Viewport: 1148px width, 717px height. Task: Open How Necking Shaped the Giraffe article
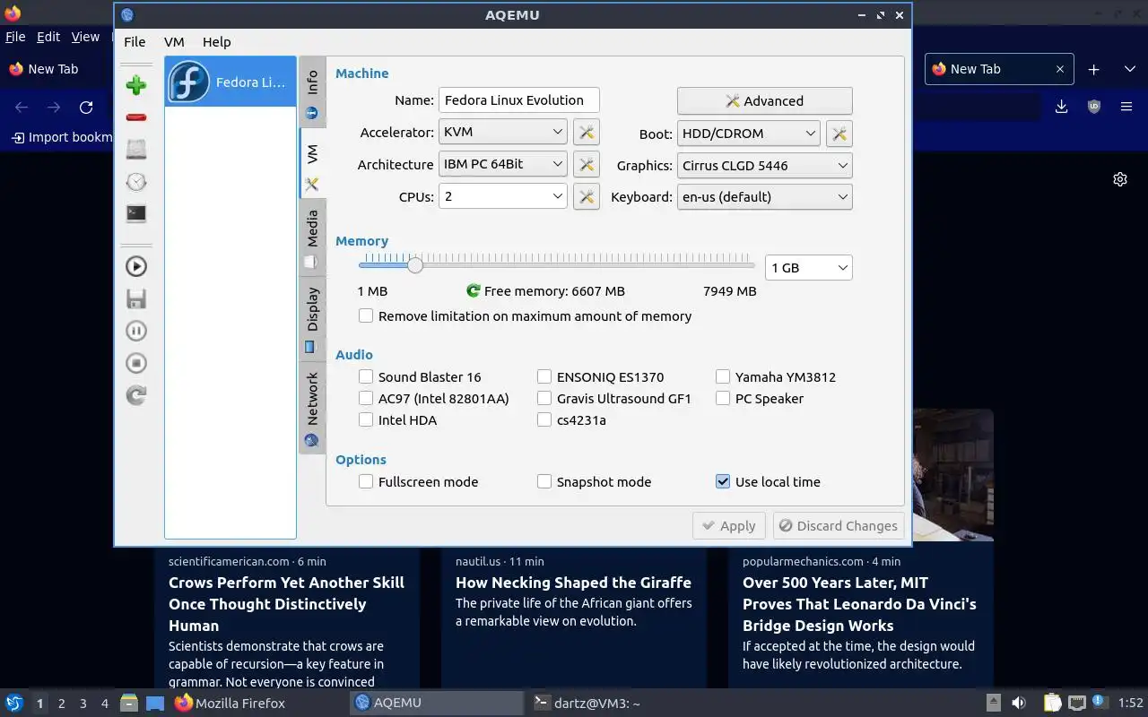(573, 583)
